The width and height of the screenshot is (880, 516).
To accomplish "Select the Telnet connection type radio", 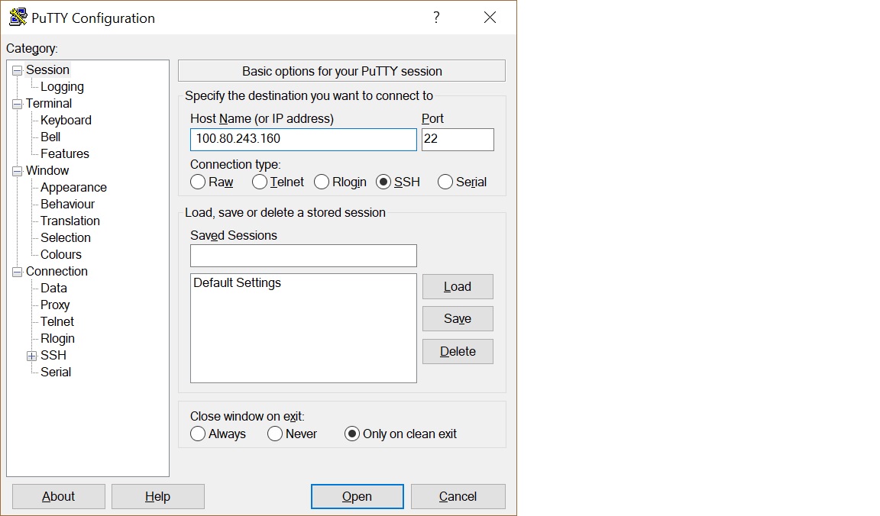I will pos(260,182).
